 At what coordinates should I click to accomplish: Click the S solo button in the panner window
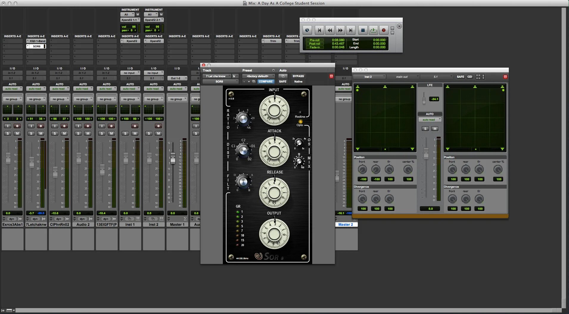pyautogui.click(x=425, y=129)
